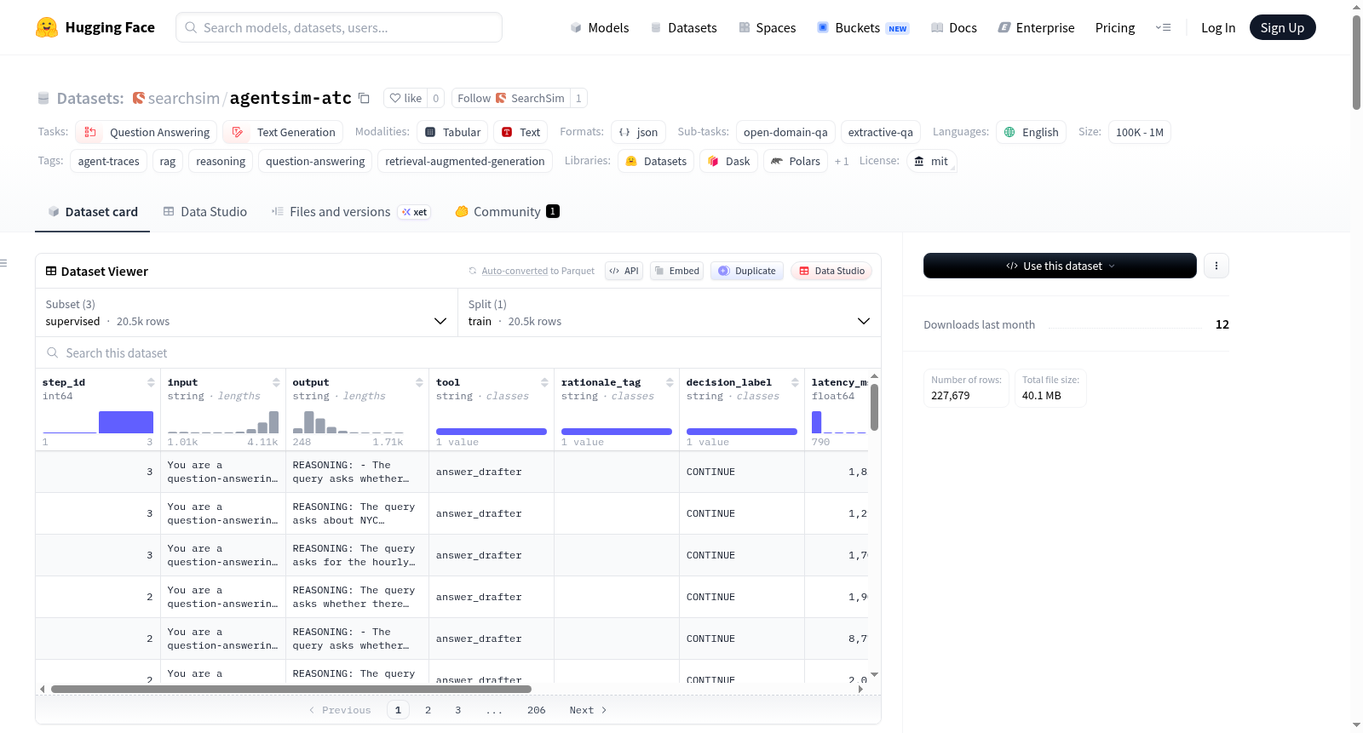Open the Pricing page
The height and width of the screenshot is (733, 1363).
(1115, 27)
